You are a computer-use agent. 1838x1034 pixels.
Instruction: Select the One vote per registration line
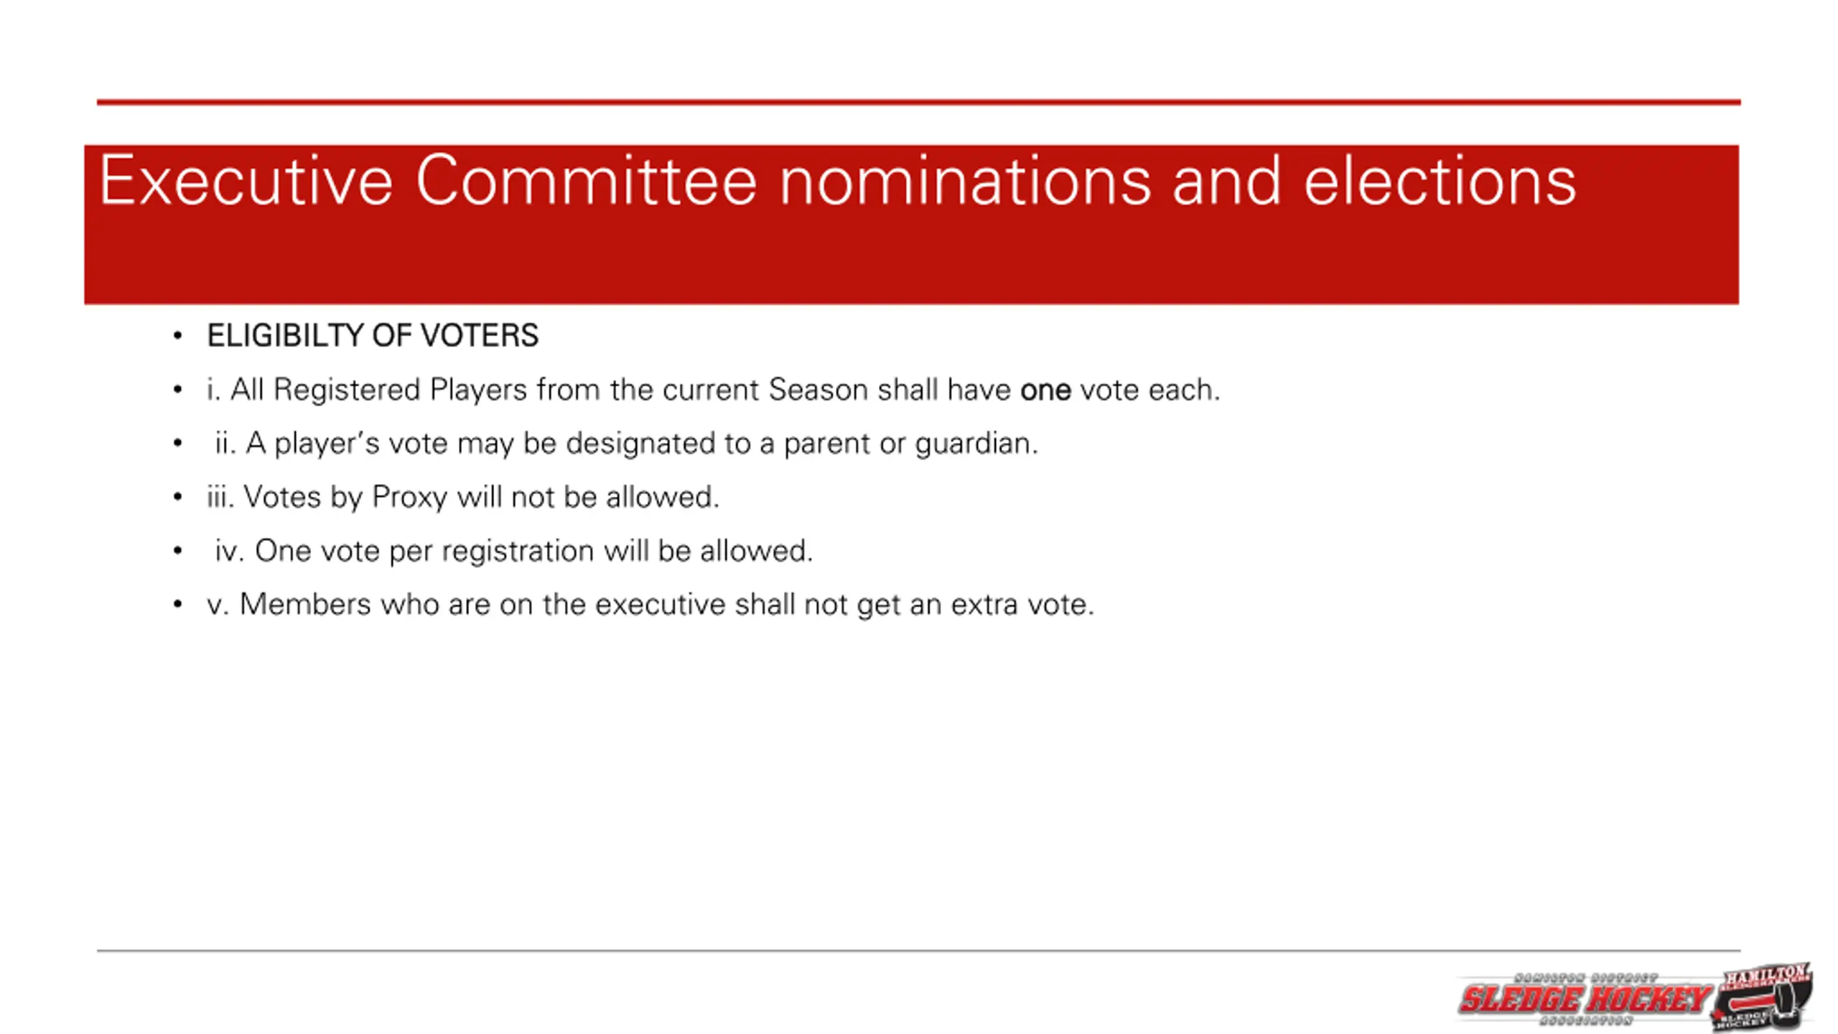point(514,551)
